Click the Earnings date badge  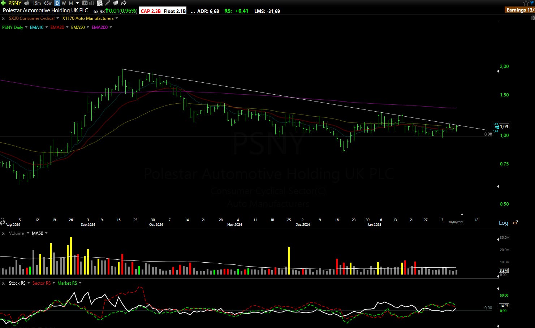point(520,10)
